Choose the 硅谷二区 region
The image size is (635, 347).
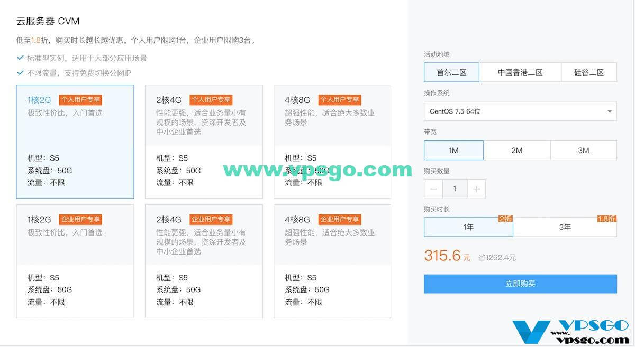[x=589, y=72]
